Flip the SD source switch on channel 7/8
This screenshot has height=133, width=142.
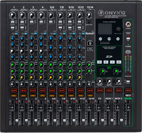point(60,28)
